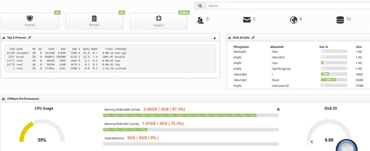Open the Support lifebuoy card
The image size is (370, 151).
159,21
